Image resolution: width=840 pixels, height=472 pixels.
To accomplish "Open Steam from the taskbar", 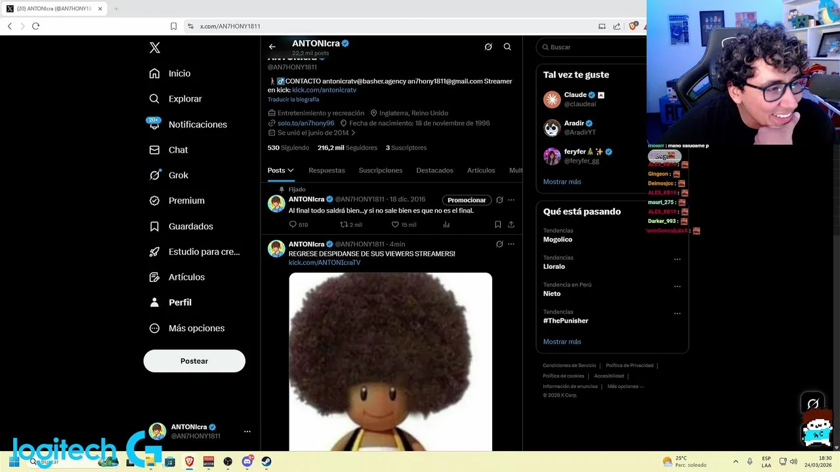I will coord(266,462).
